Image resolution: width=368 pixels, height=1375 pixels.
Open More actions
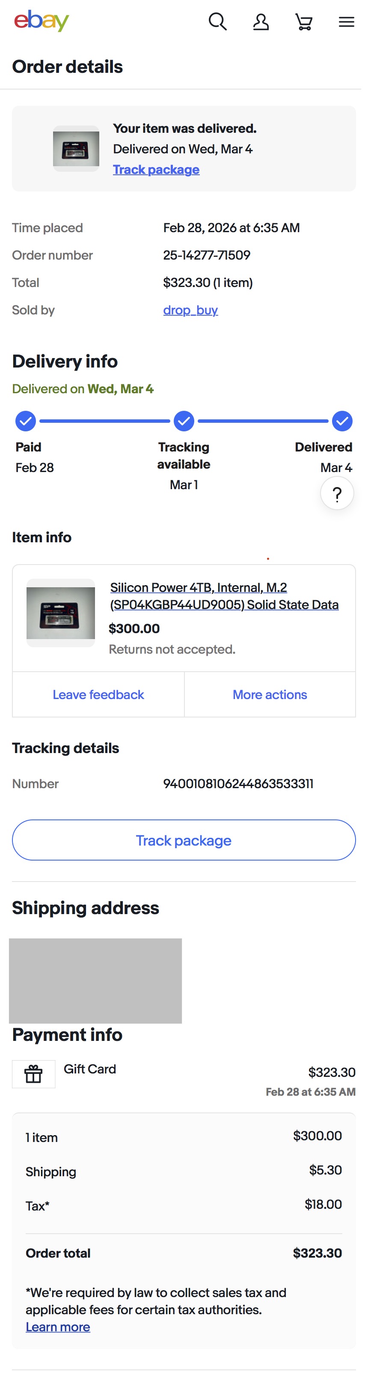(x=270, y=694)
